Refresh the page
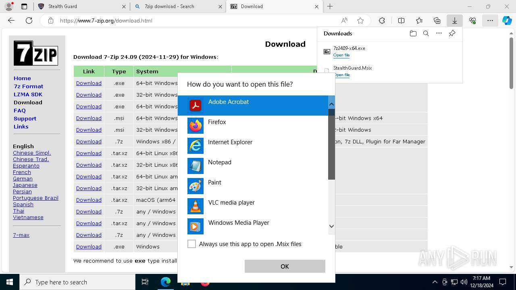The image size is (516, 290). [x=29, y=21]
